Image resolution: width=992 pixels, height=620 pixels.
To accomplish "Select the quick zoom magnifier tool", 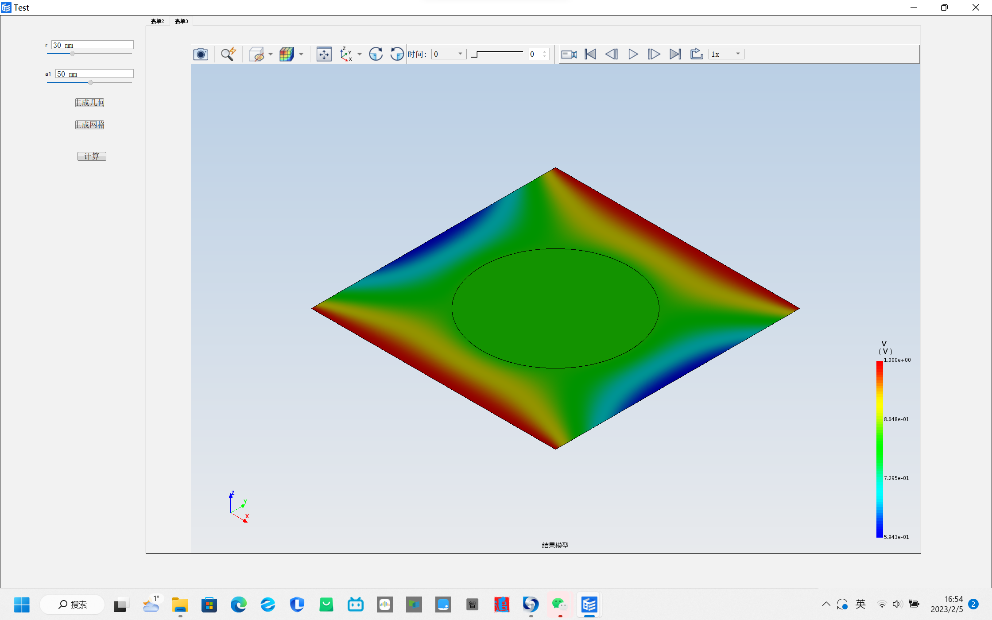I will 229,54.
